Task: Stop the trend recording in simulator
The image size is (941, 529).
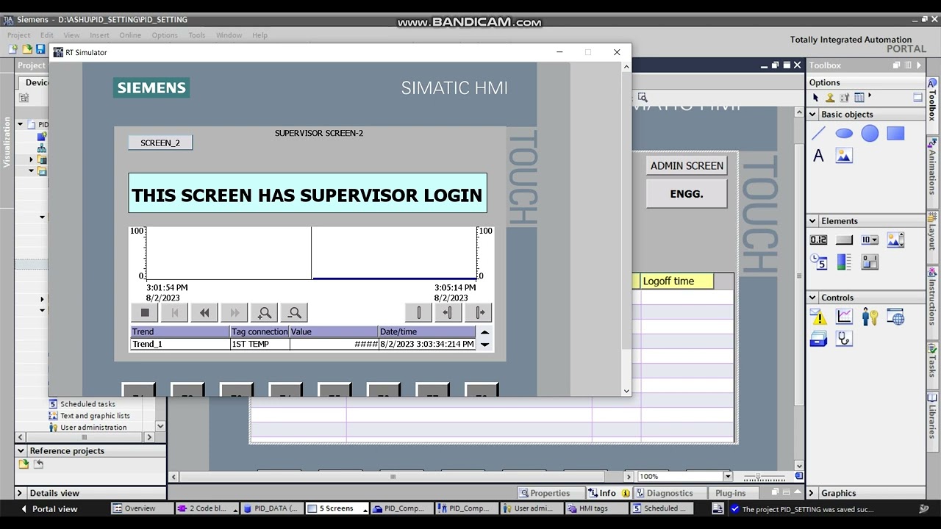Action: tap(145, 313)
